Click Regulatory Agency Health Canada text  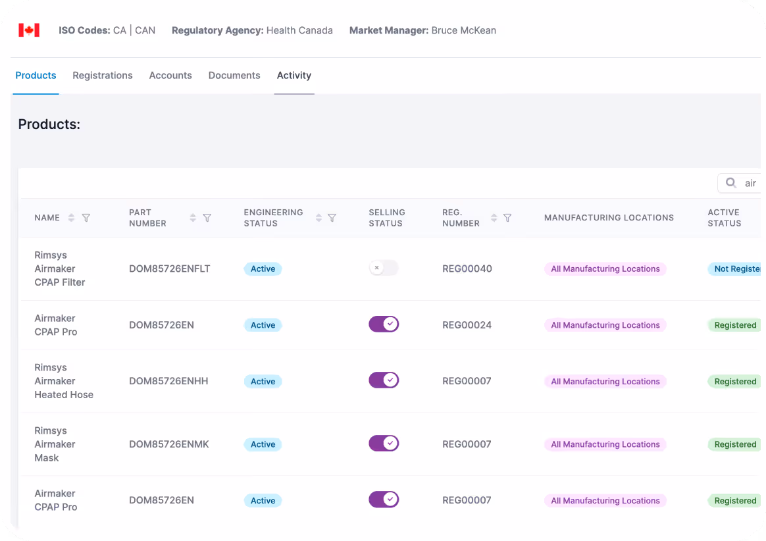[252, 30]
